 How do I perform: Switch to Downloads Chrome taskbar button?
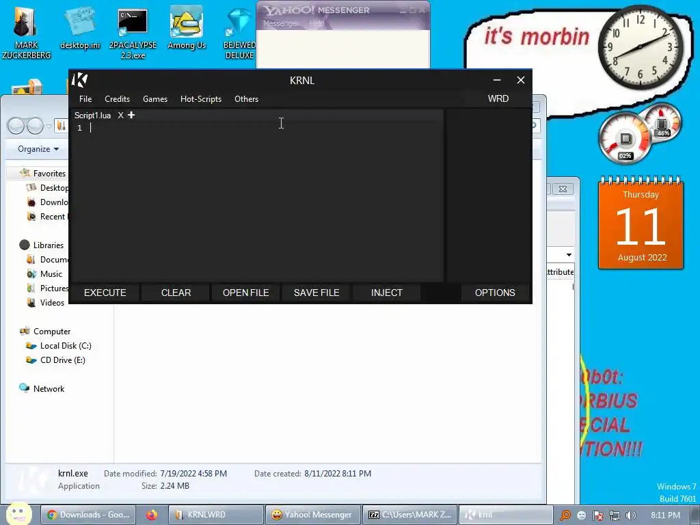point(88,515)
